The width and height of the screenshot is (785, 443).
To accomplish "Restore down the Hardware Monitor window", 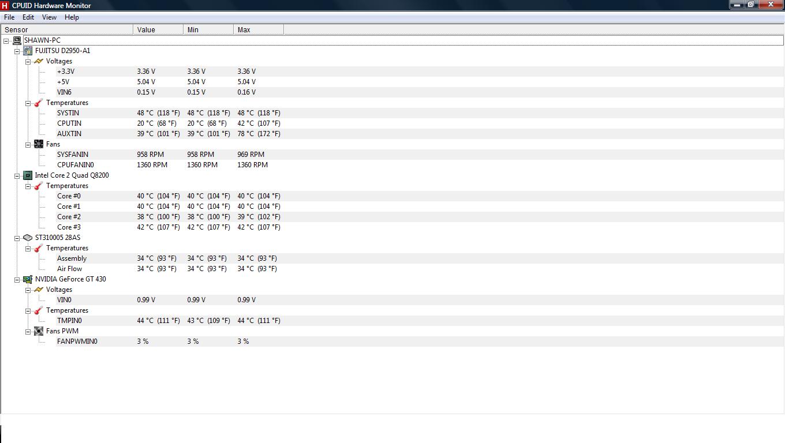I will (x=750, y=5).
